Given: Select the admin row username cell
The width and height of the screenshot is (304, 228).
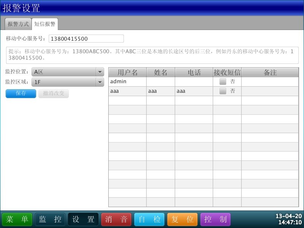Looking at the screenshot, I should (x=127, y=82).
